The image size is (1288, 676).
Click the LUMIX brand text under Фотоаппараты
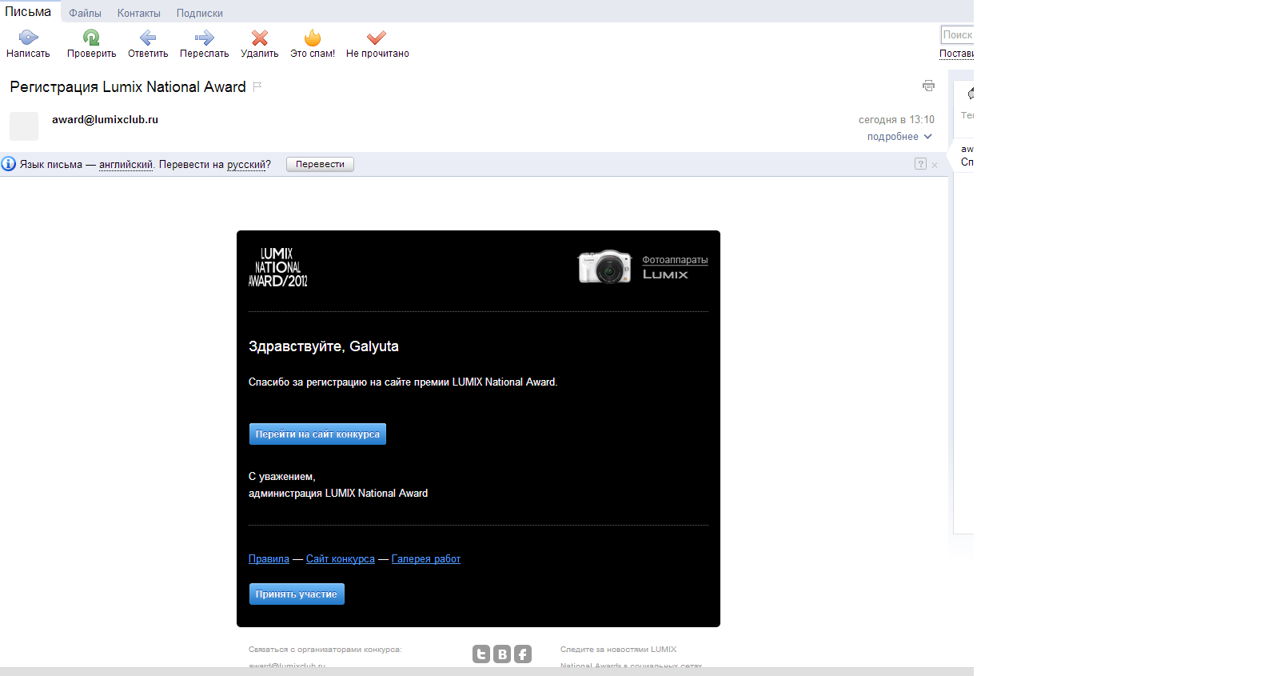pos(665,274)
